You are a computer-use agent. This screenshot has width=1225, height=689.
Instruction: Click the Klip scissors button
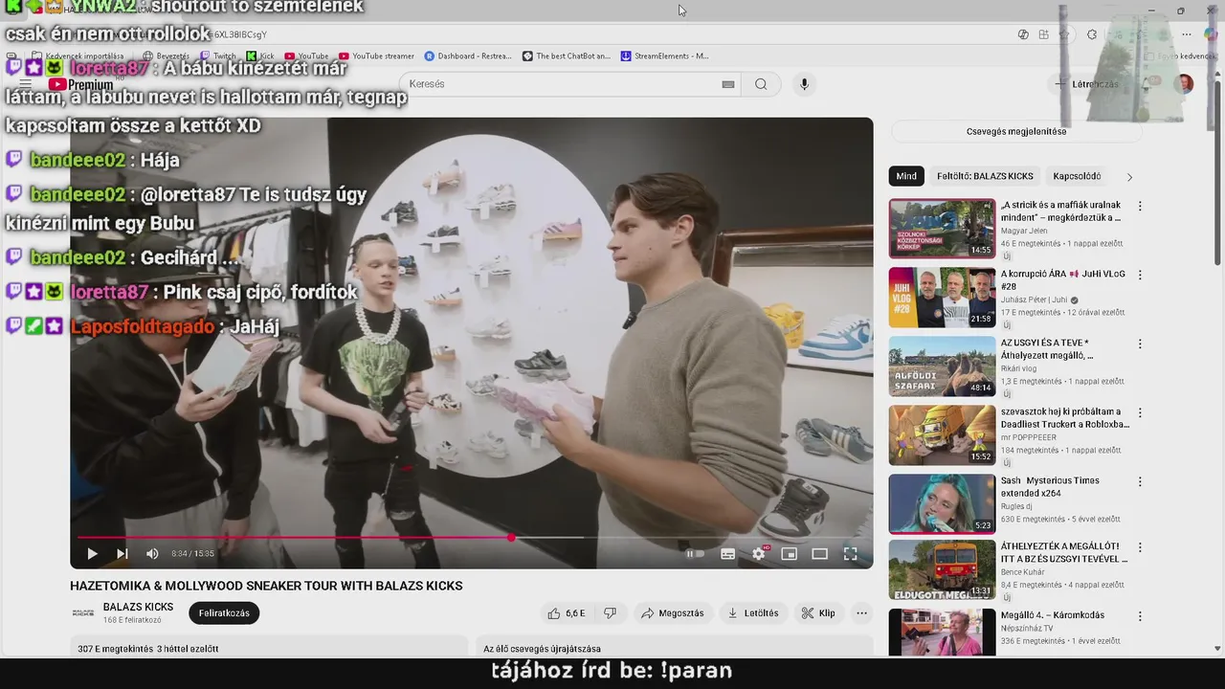[x=818, y=613]
